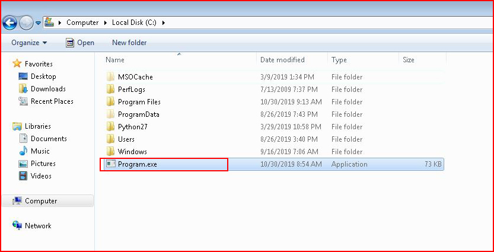Sort by the Name column header
The height and width of the screenshot is (252, 494).
pos(114,60)
